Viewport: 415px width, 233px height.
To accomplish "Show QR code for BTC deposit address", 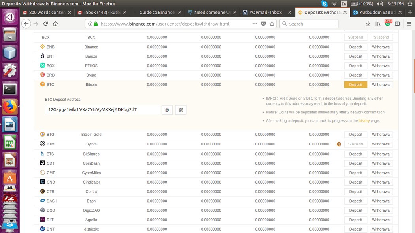I will pos(181,110).
